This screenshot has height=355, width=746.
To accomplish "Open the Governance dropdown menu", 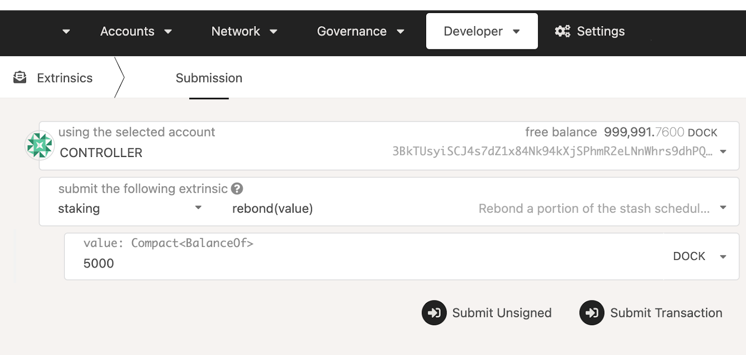I will pyautogui.click(x=360, y=31).
